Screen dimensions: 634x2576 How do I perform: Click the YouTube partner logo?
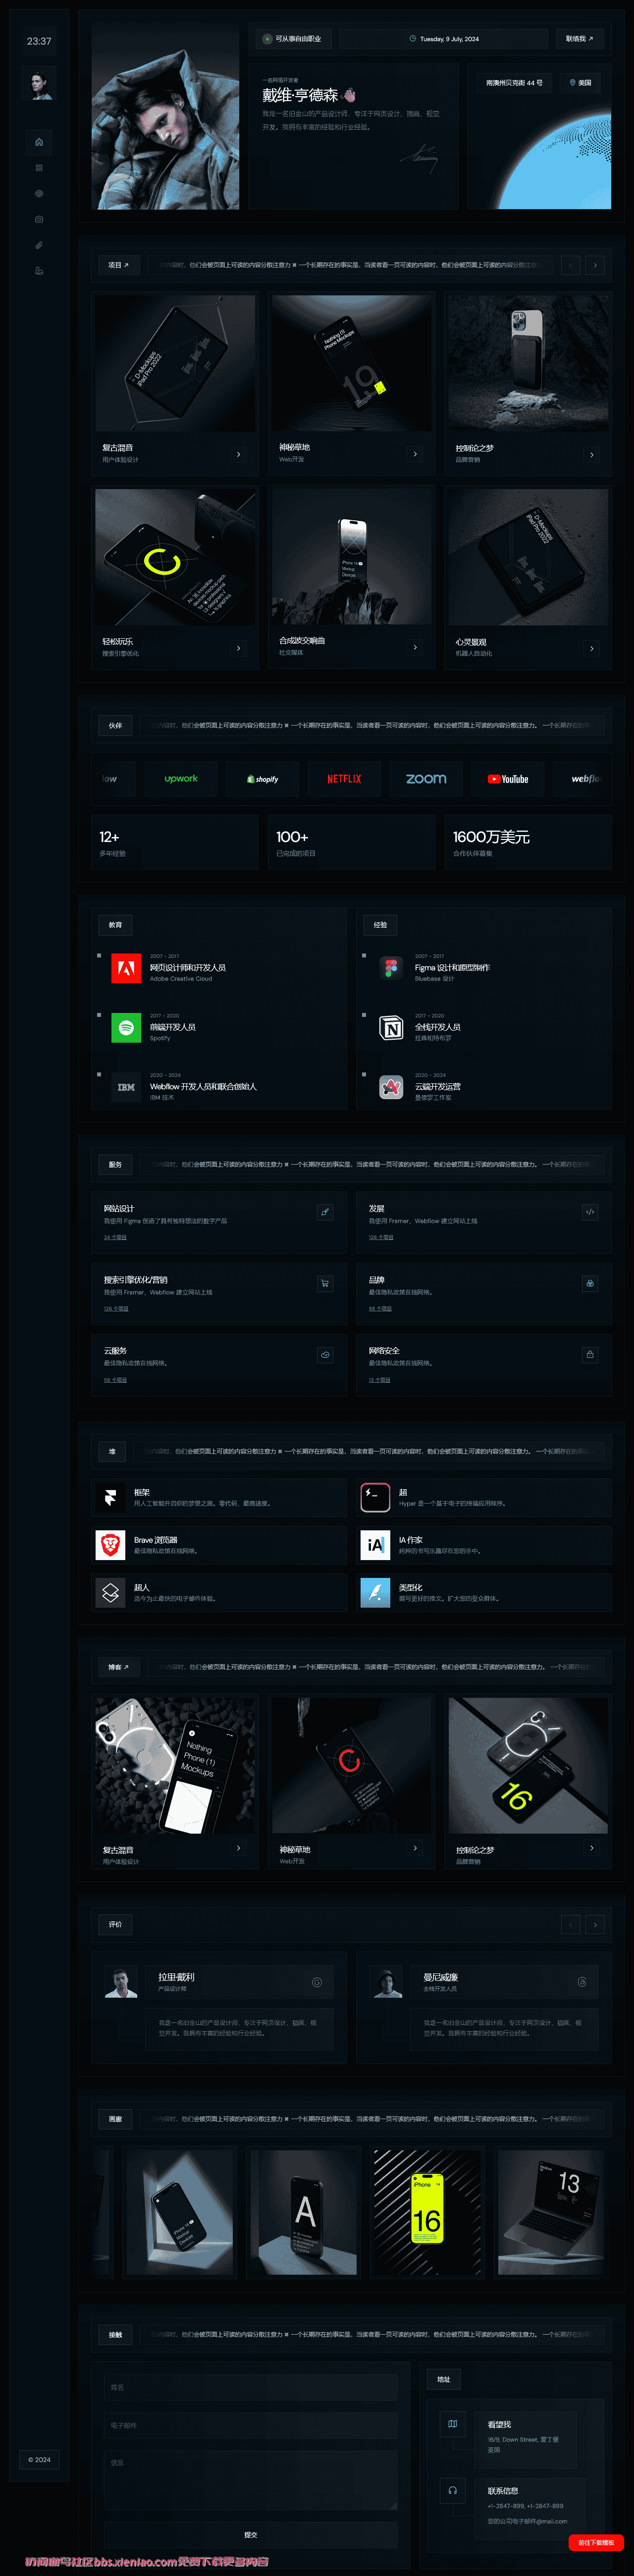point(508,778)
